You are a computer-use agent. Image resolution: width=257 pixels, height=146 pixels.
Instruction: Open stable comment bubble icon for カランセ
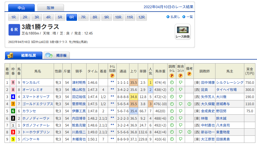pos(181,111)
